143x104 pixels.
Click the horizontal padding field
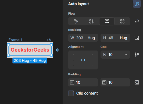(x=83, y=82)
